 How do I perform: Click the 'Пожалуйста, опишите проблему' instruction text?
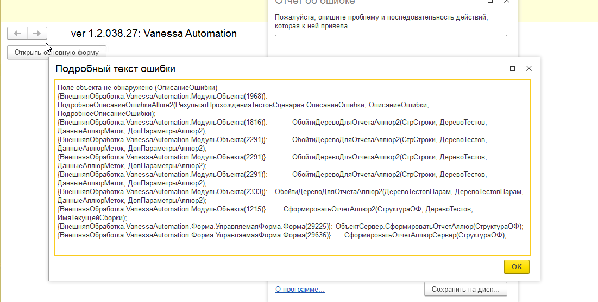(381, 22)
